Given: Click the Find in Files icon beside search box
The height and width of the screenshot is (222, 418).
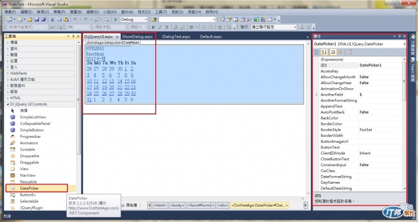Looking at the screenshot, I should click(x=154, y=19).
